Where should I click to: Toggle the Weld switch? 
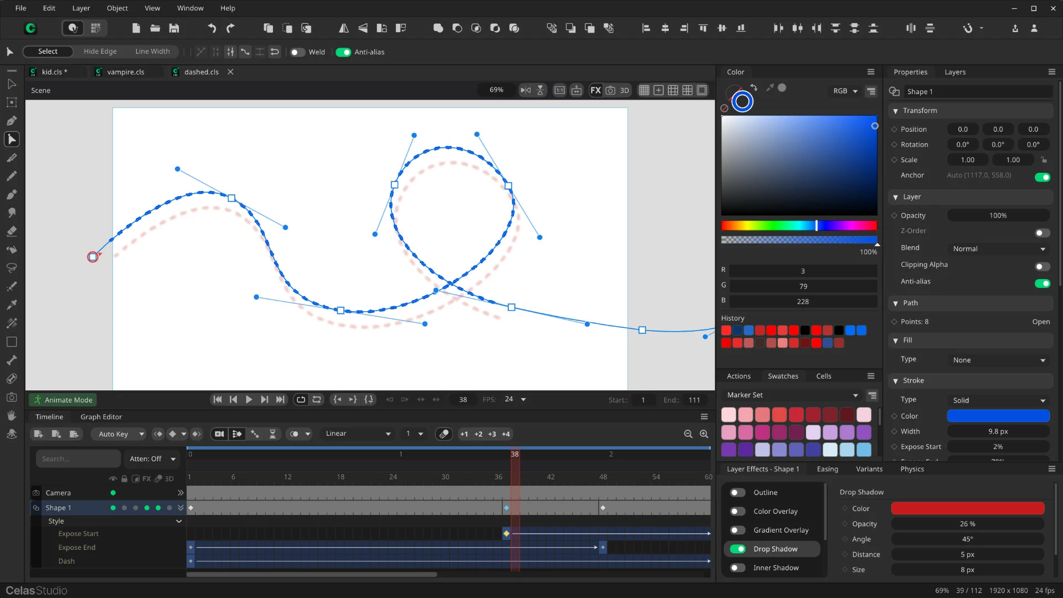coord(298,52)
